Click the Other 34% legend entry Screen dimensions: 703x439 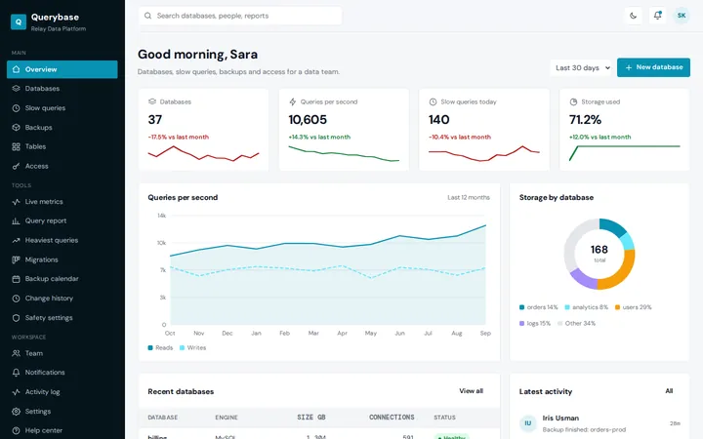pyautogui.click(x=576, y=324)
